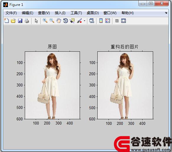Screen dimensions: 172x152
Task: Click the Link Plot icon
Action: tap(91, 21)
